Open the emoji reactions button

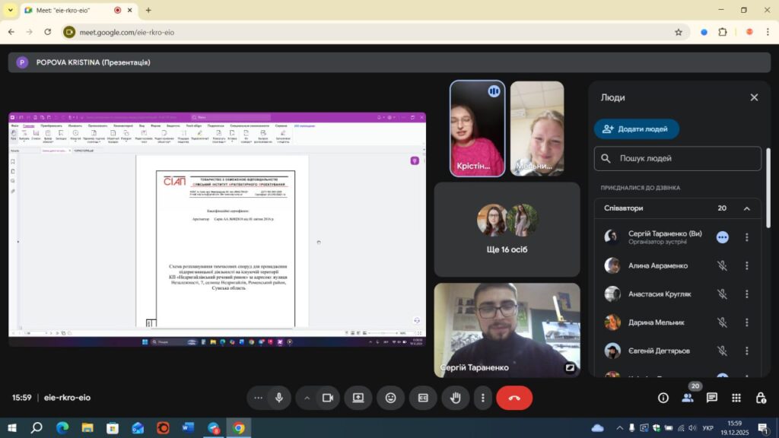391,398
